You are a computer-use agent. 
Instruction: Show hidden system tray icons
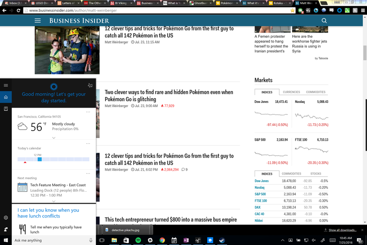point(283,240)
